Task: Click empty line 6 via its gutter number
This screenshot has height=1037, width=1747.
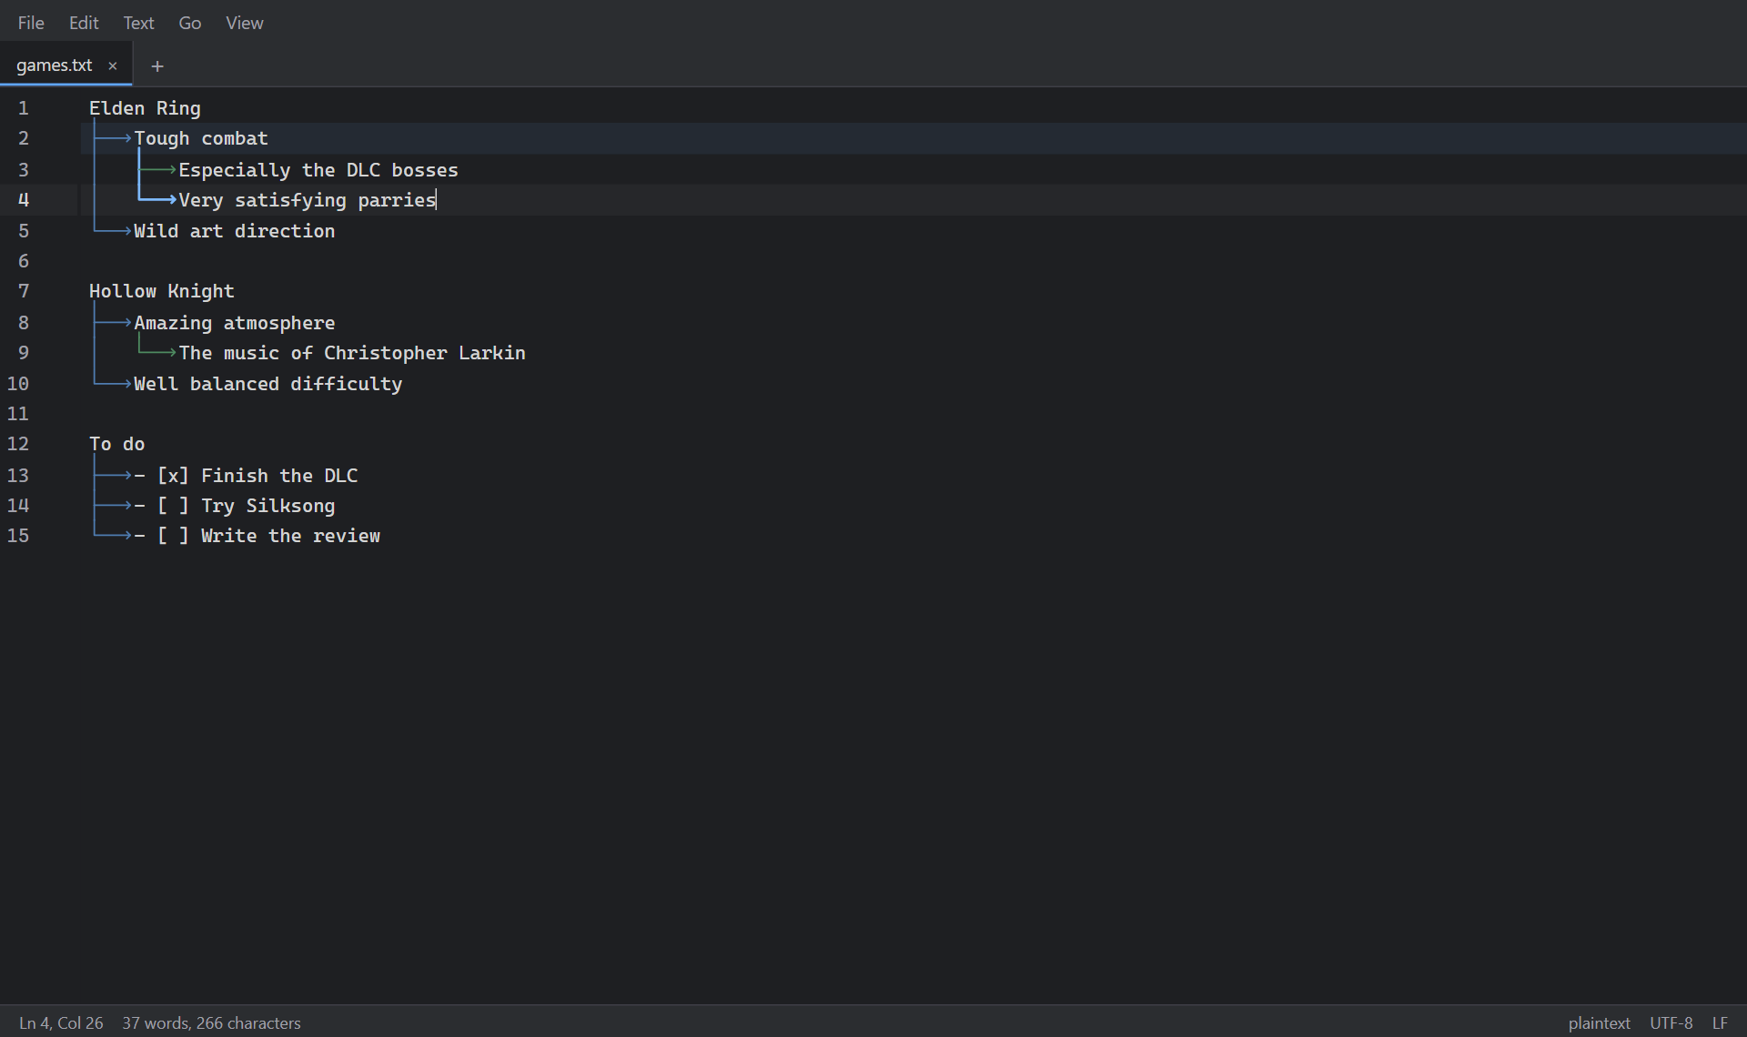Action: coord(24,261)
